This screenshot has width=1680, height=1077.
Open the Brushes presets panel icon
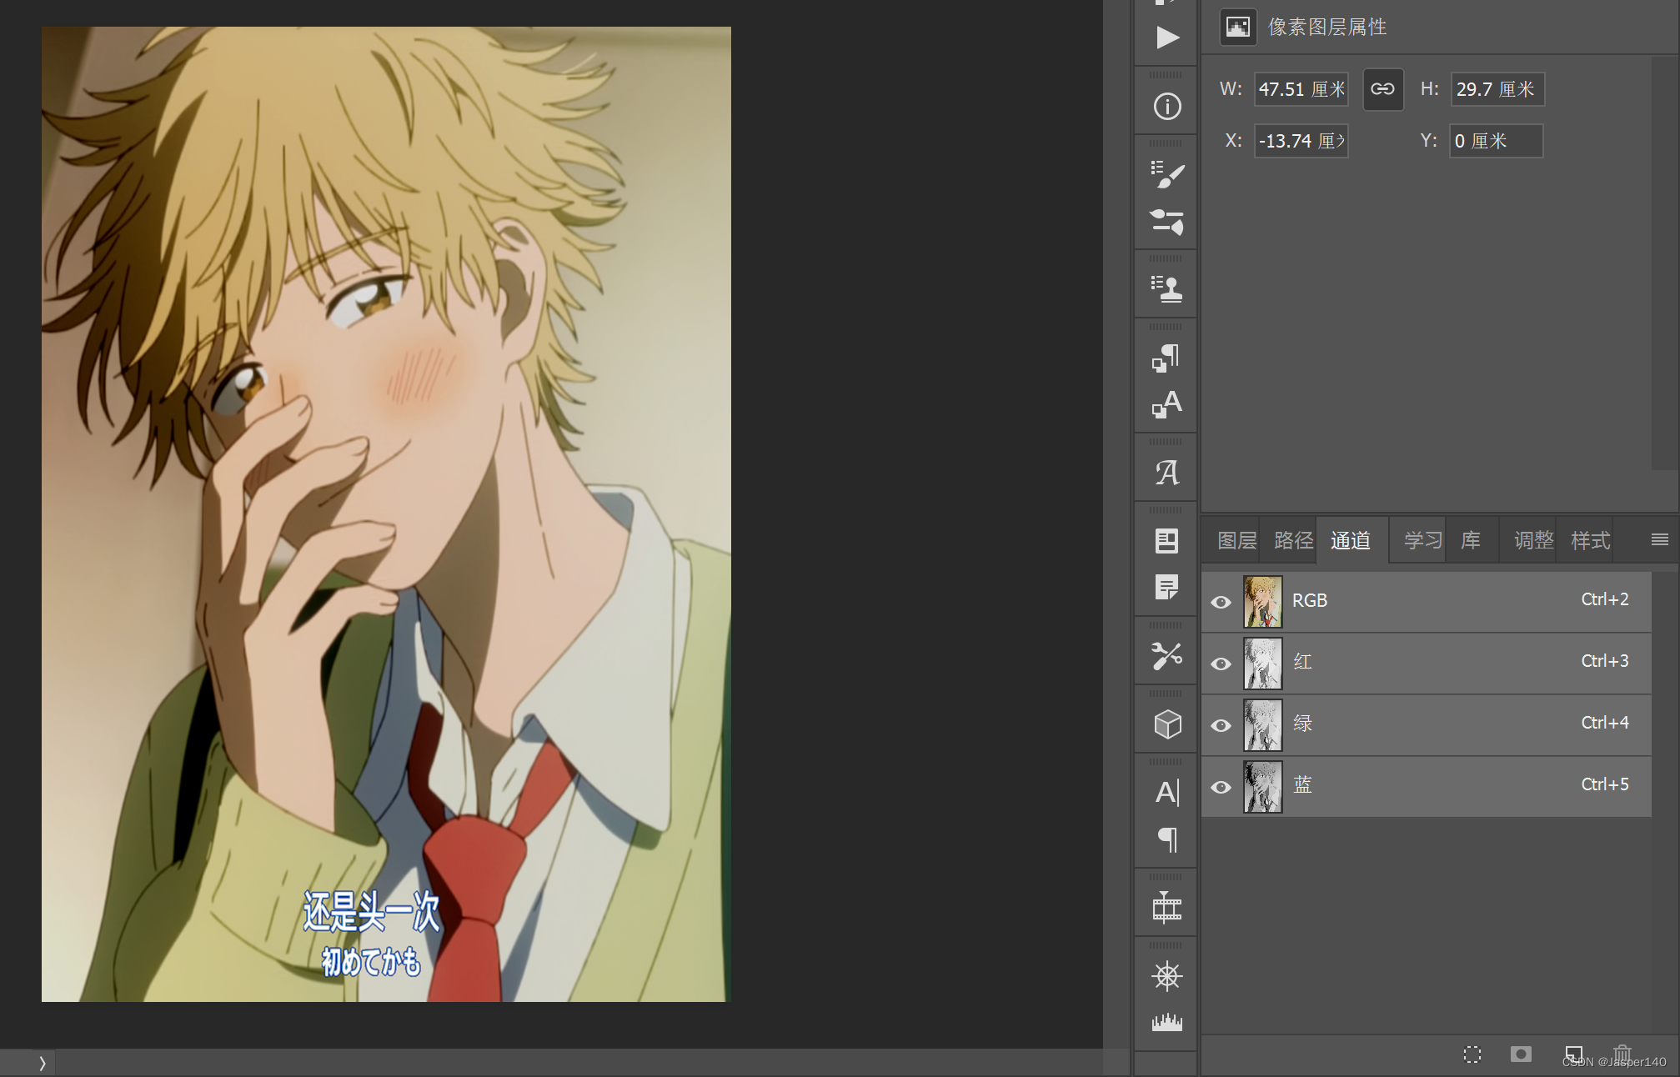click(x=1167, y=222)
